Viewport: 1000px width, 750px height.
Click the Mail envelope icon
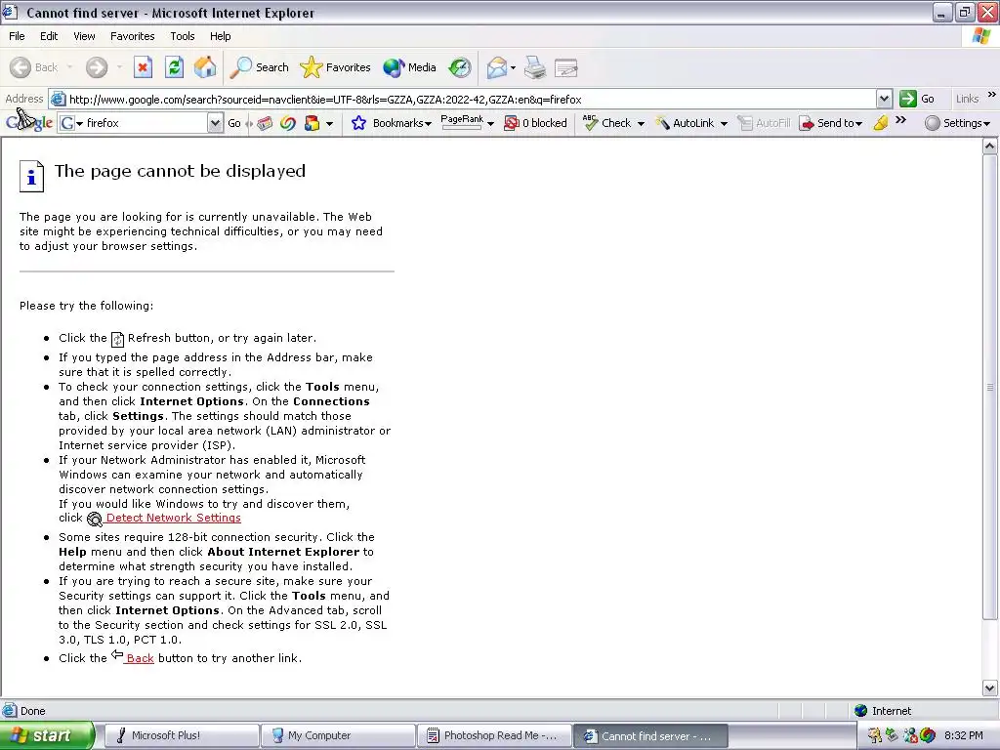point(497,67)
